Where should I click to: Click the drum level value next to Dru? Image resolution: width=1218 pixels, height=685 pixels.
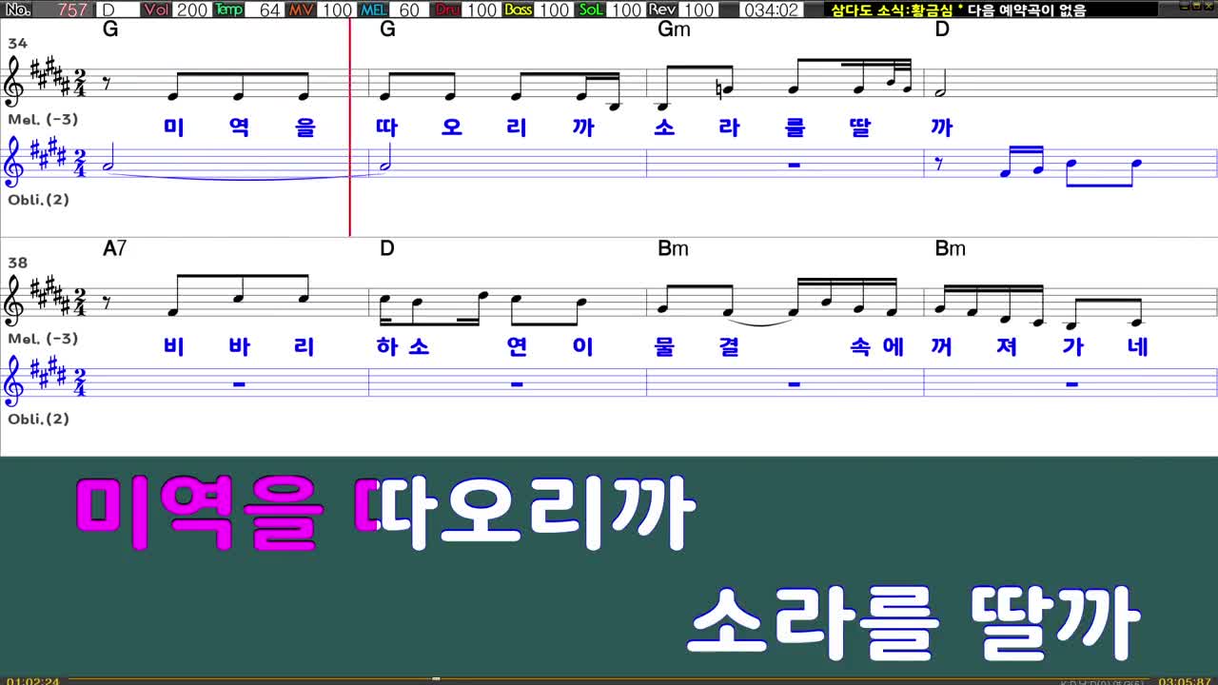482,10
